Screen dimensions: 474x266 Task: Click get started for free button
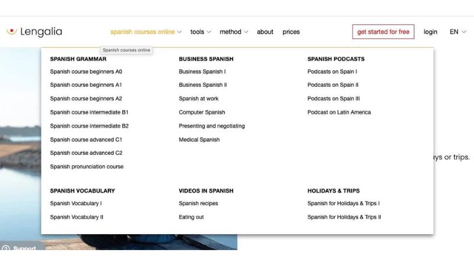(383, 32)
